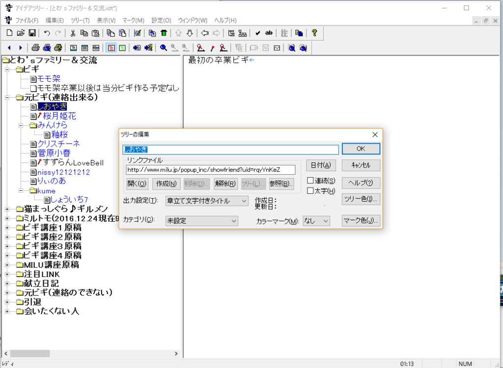
Task: Collapse the kume folder
Action: point(21,190)
